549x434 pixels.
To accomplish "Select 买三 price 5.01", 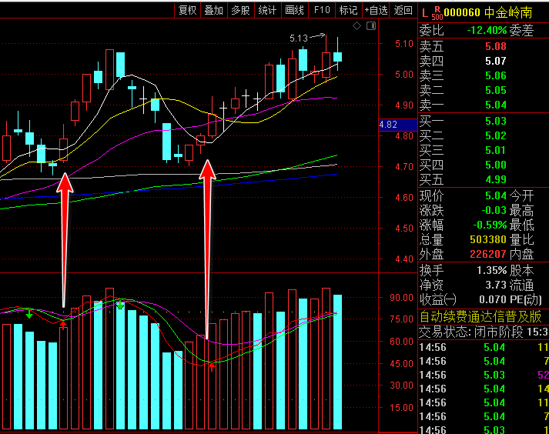I will tap(496, 151).
